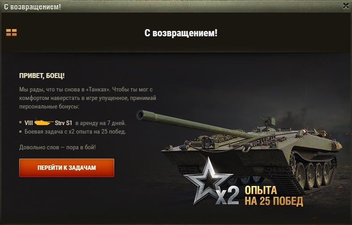Click the «в аренду на 7 дней» text
352x225 pixels.
coord(101,123)
